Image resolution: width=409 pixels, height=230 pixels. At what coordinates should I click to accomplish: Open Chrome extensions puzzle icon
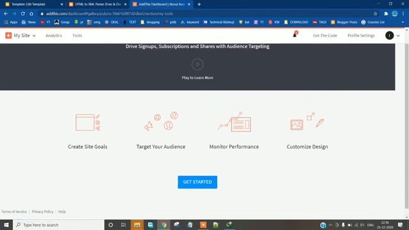point(386,13)
